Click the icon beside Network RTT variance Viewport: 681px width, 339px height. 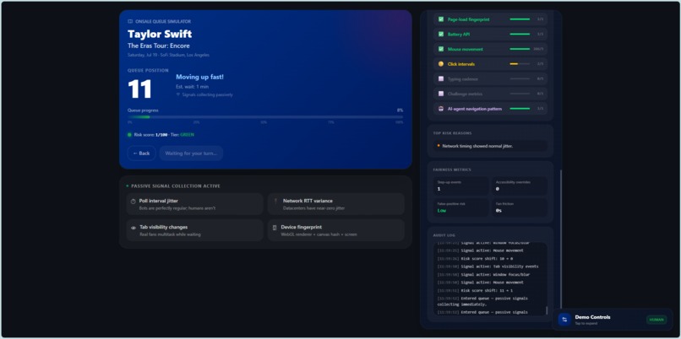275,202
